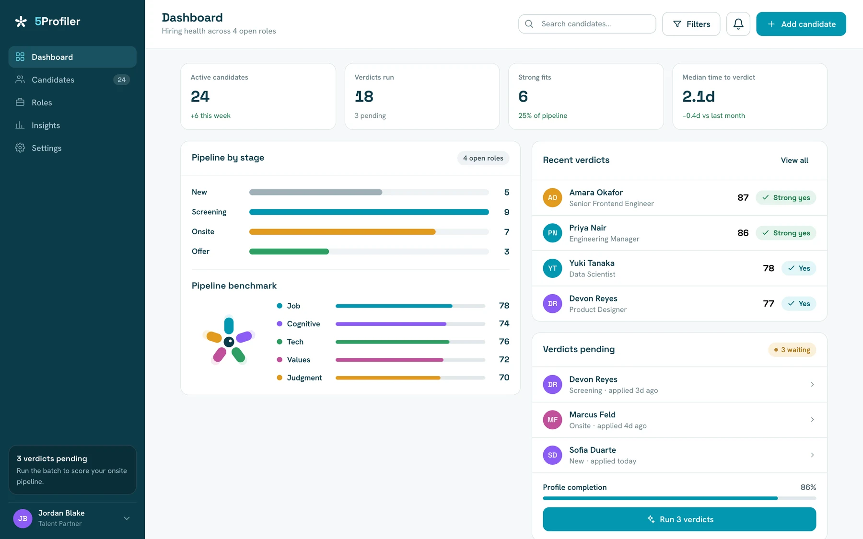The height and width of the screenshot is (539, 863).
Task: Click the teal Job legend dot
Action: click(280, 306)
